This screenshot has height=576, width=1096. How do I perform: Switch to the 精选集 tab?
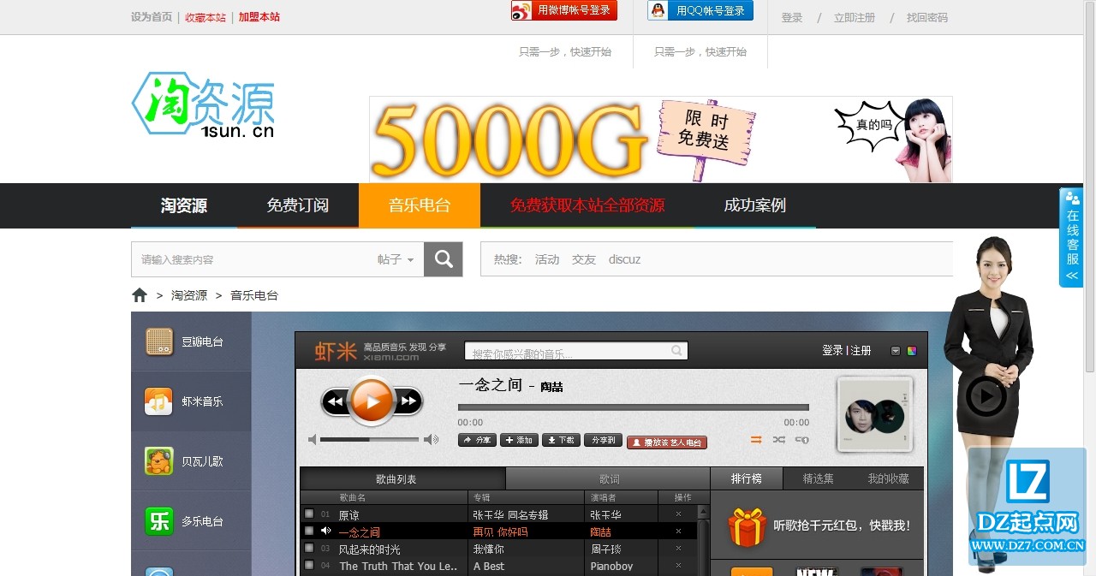[x=818, y=478]
